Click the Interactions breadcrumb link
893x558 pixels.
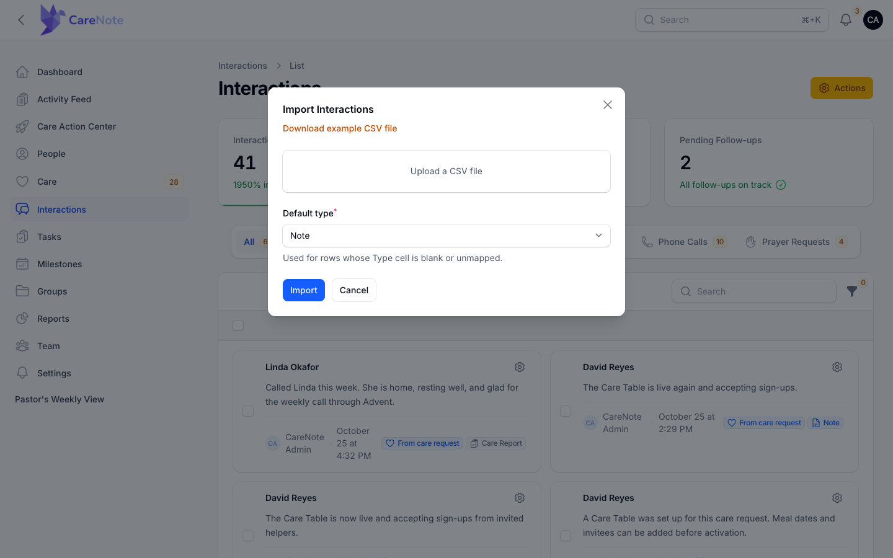pos(242,66)
